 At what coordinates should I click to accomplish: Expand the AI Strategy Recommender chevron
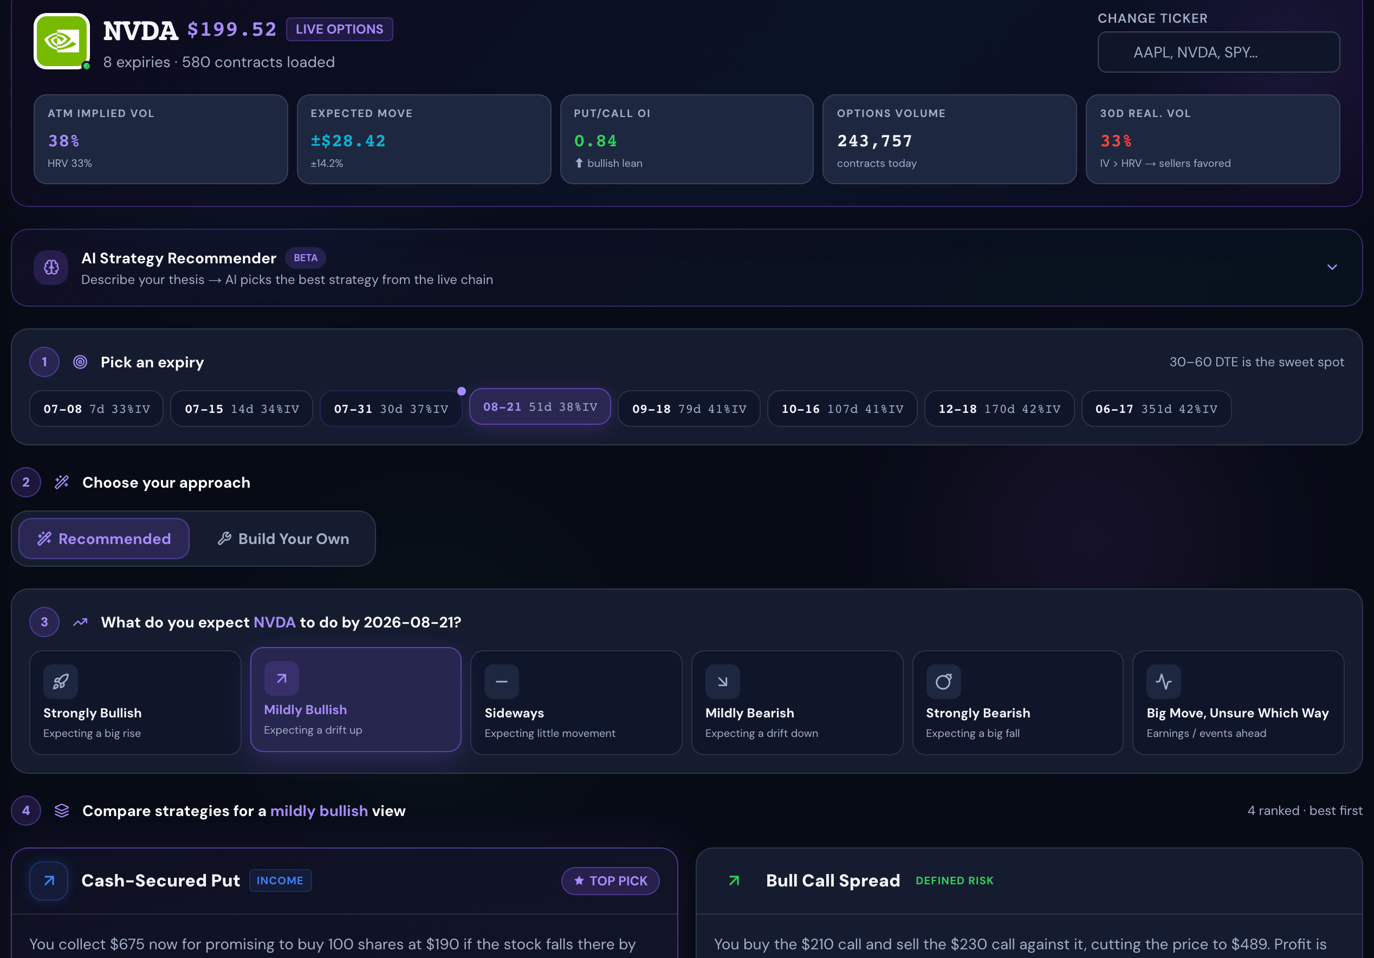[x=1332, y=267]
